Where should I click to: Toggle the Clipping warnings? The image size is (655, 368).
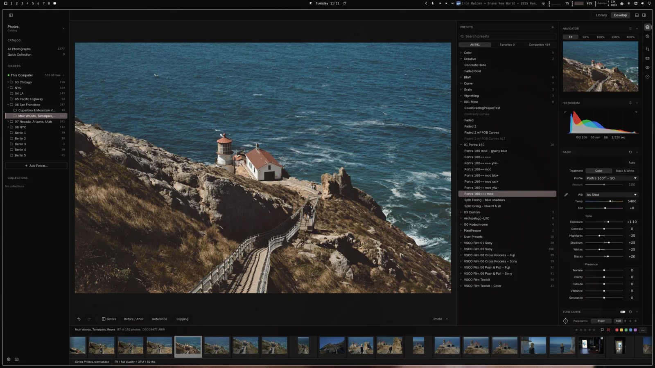tap(183, 319)
